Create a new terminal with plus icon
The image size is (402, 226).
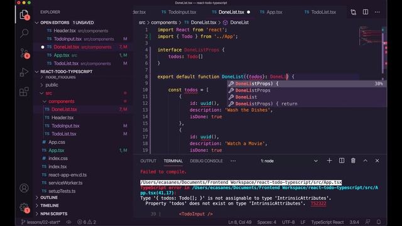tap(329, 161)
